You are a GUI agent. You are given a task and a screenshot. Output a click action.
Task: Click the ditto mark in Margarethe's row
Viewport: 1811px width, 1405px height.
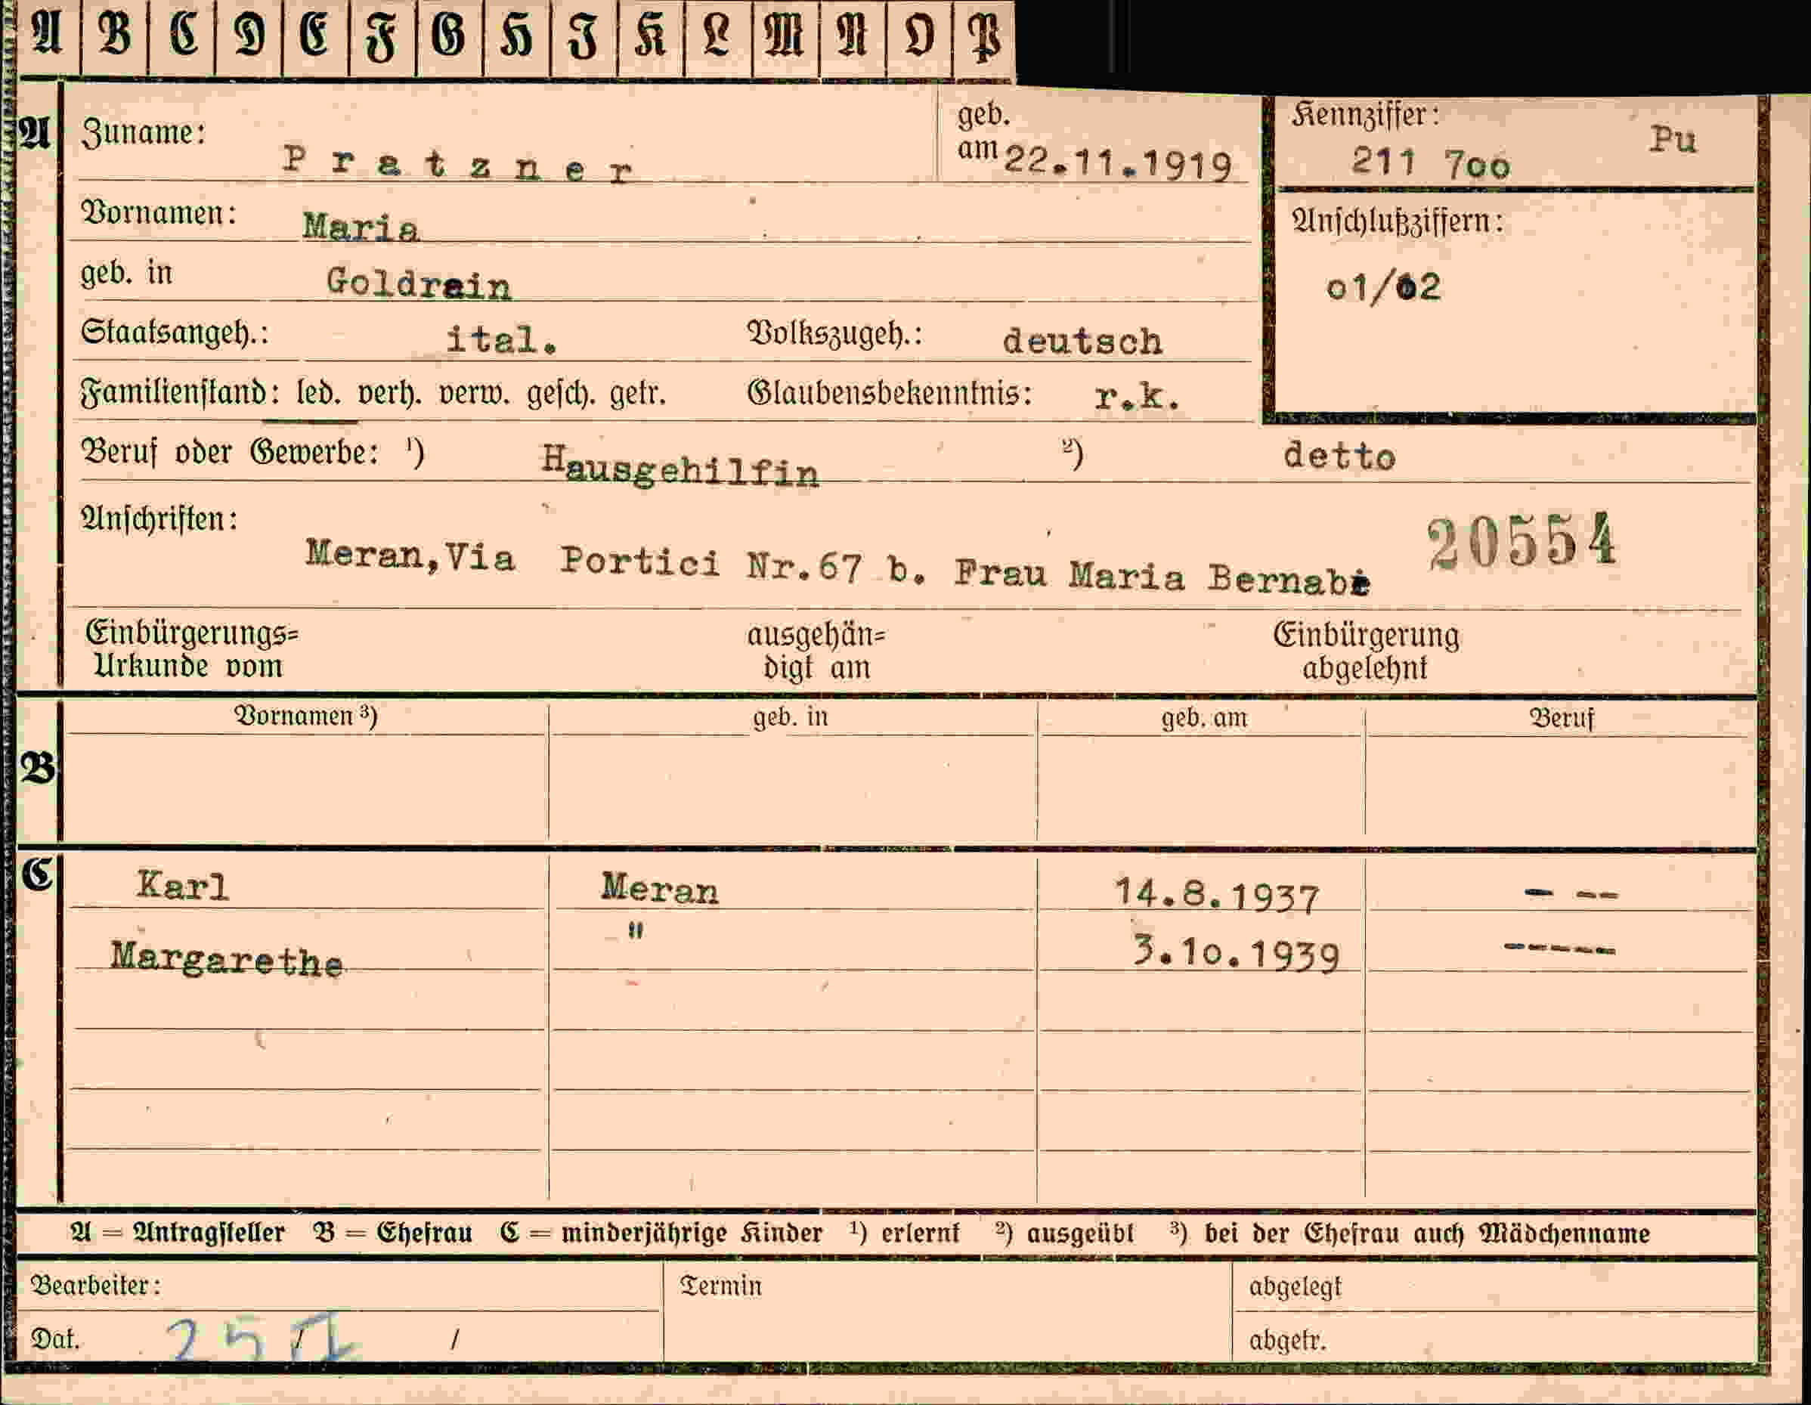pyautogui.click(x=635, y=931)
